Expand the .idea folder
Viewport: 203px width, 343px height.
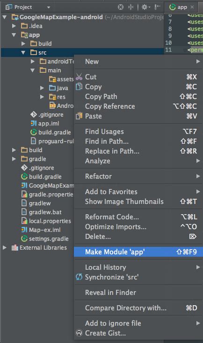[14, 26]
